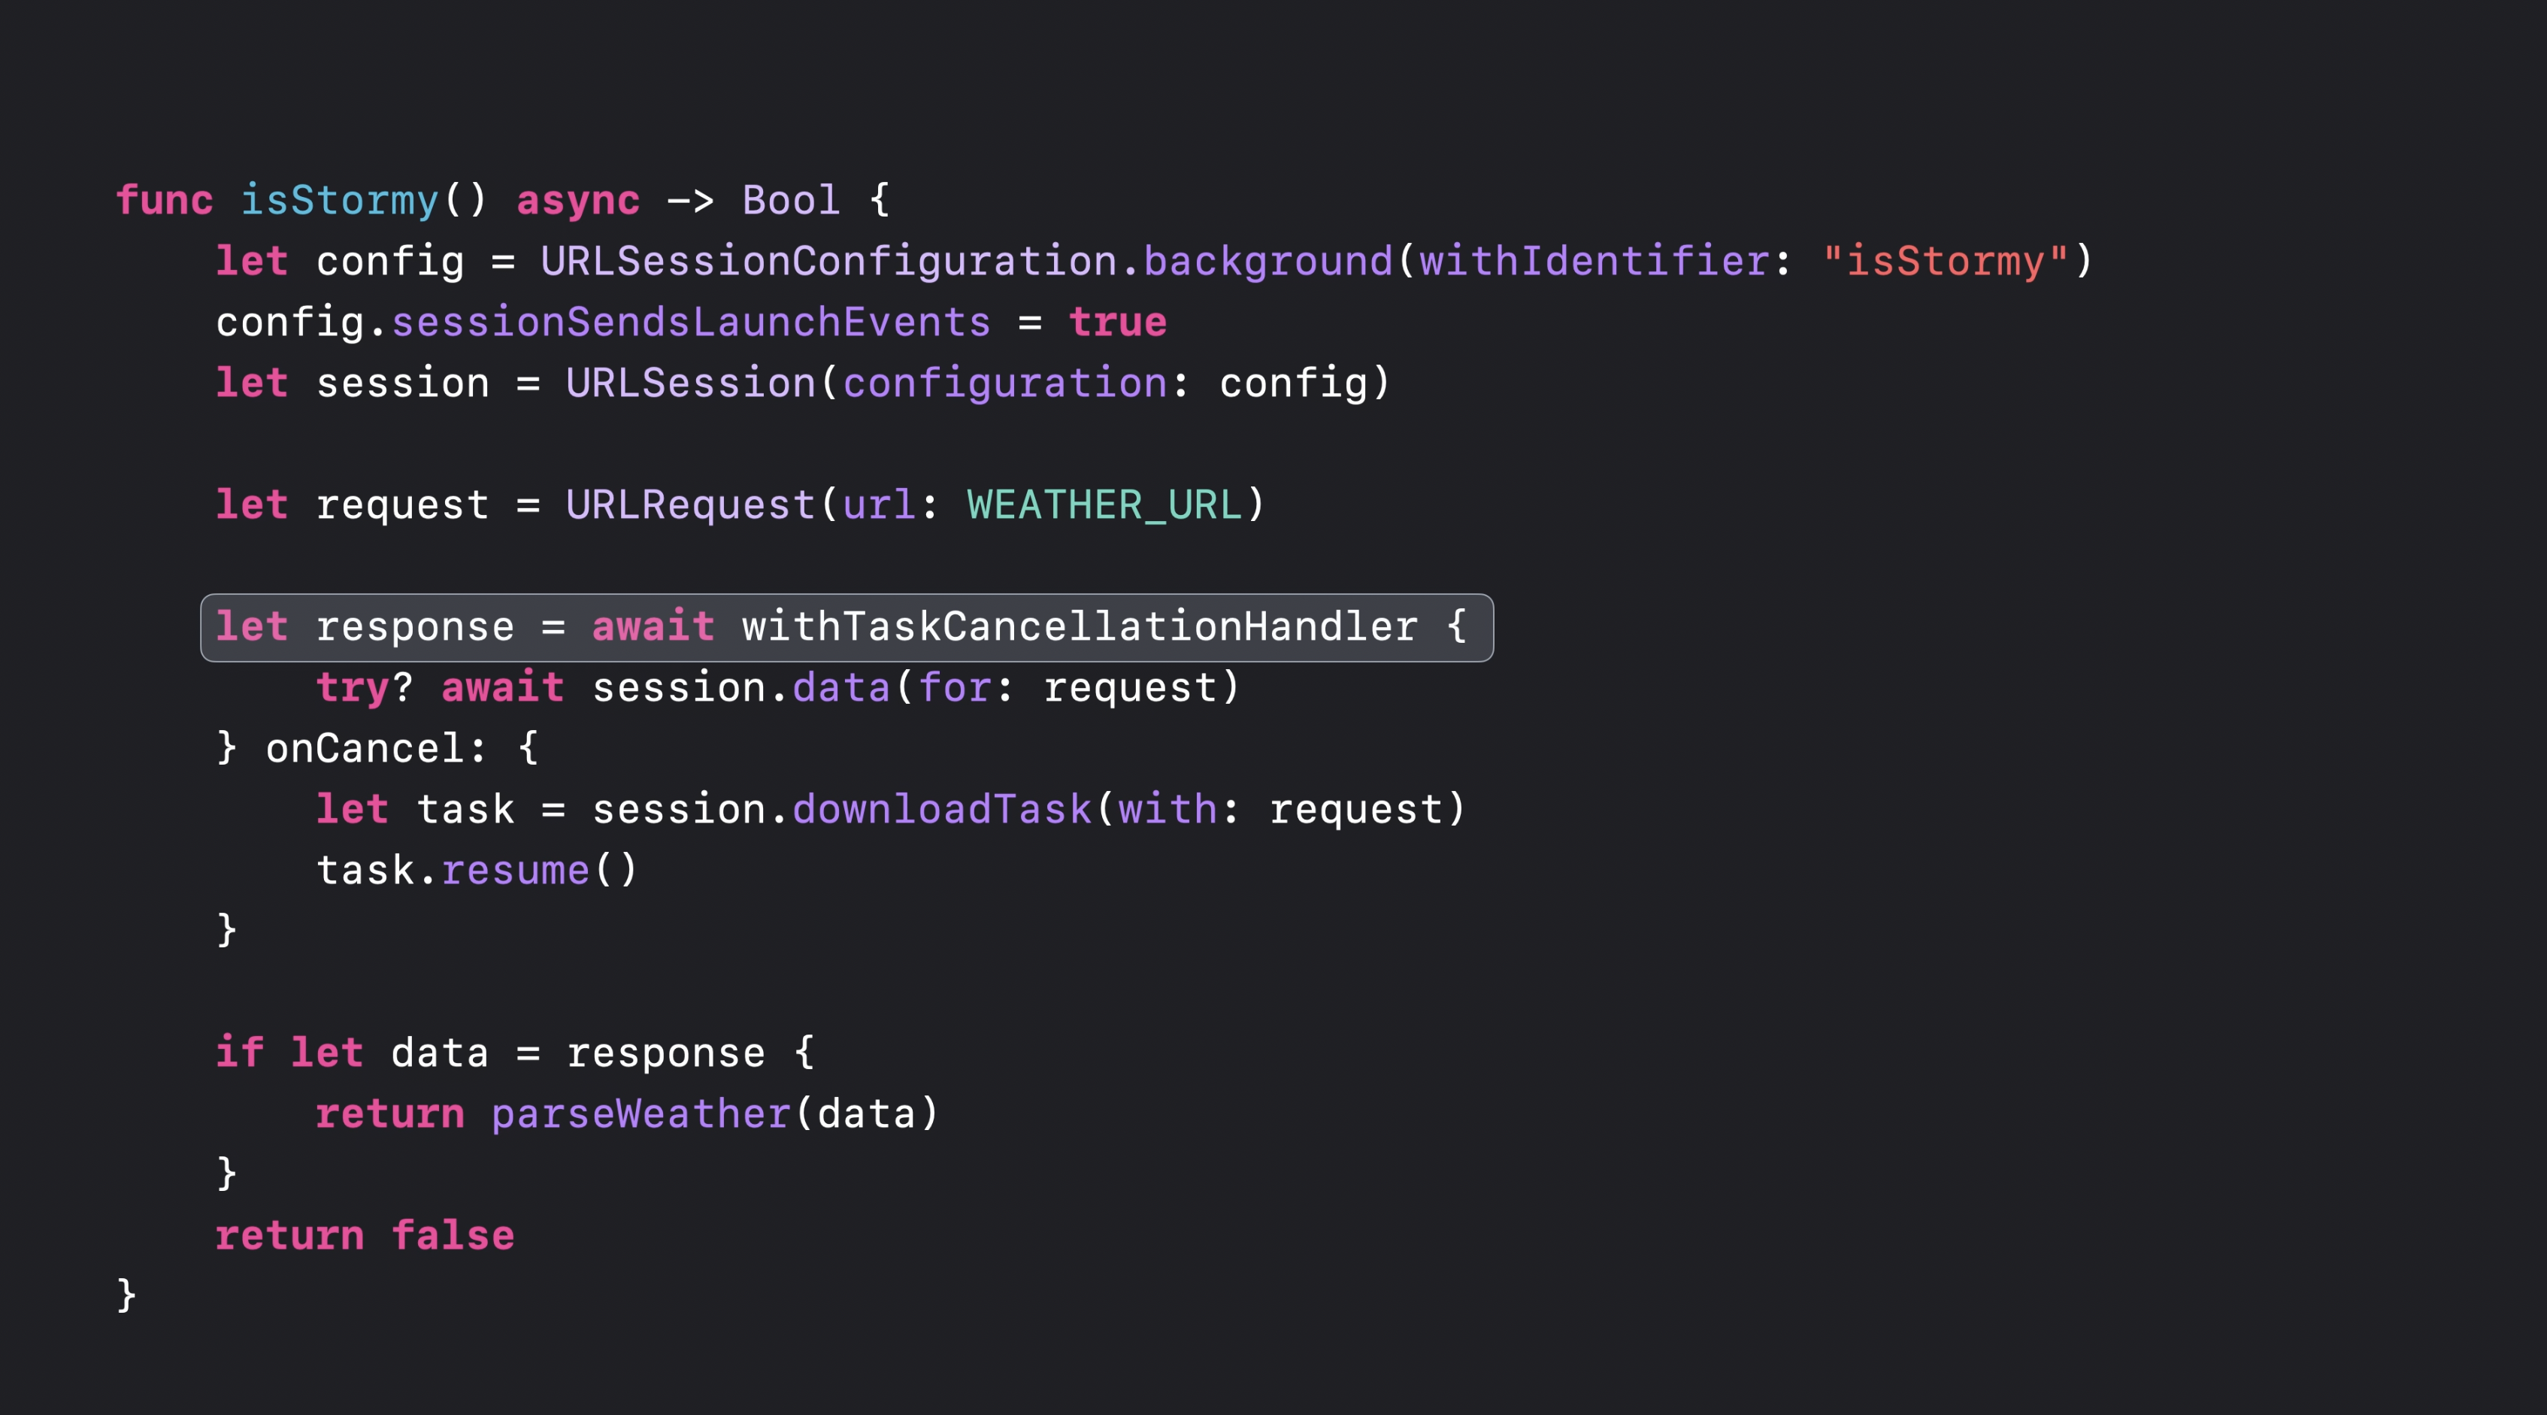
Task: Click the async keyword
Action: click(578, 201)
